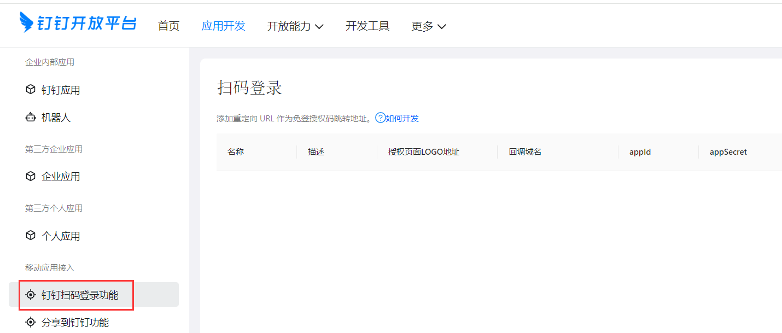Go to the 首页 nav item
The width and height of the screenshot is (782, 333).
(168, 26)
